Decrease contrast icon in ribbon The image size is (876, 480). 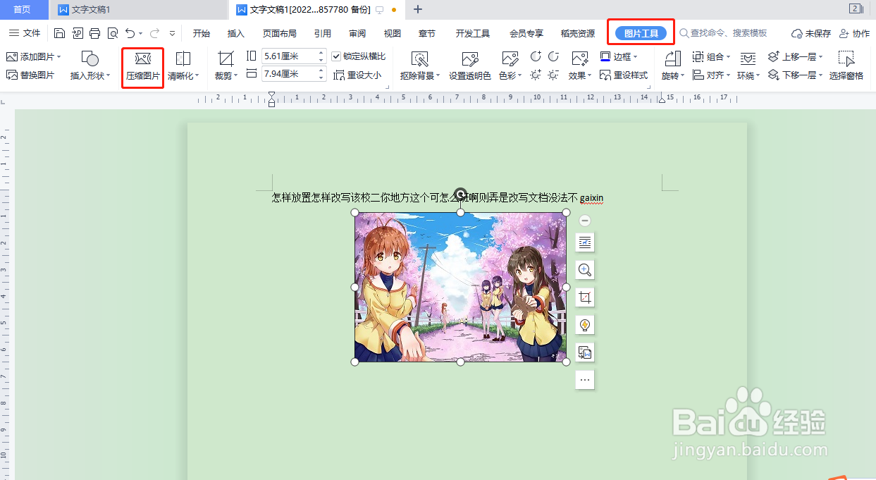[553, 56]
